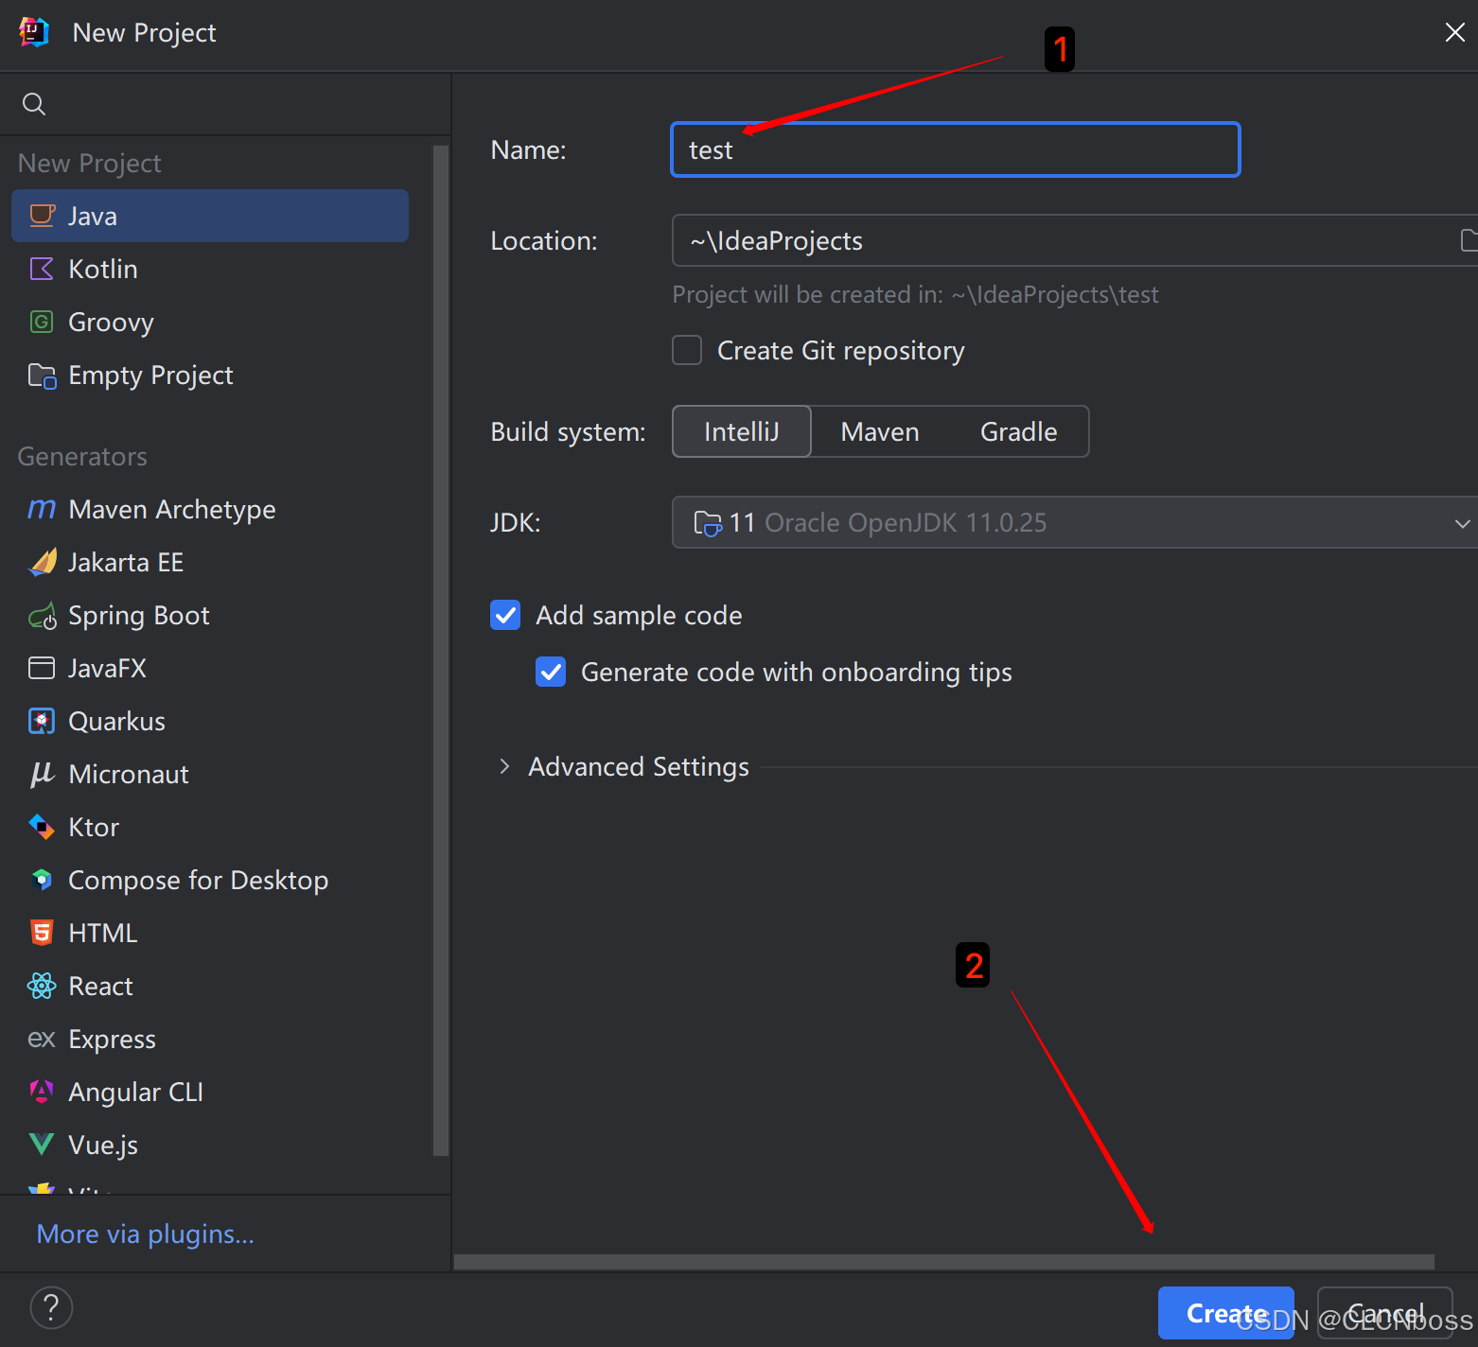Choose Empty Project option
Screen dimensions: 1478x1347
coord(210,376)
